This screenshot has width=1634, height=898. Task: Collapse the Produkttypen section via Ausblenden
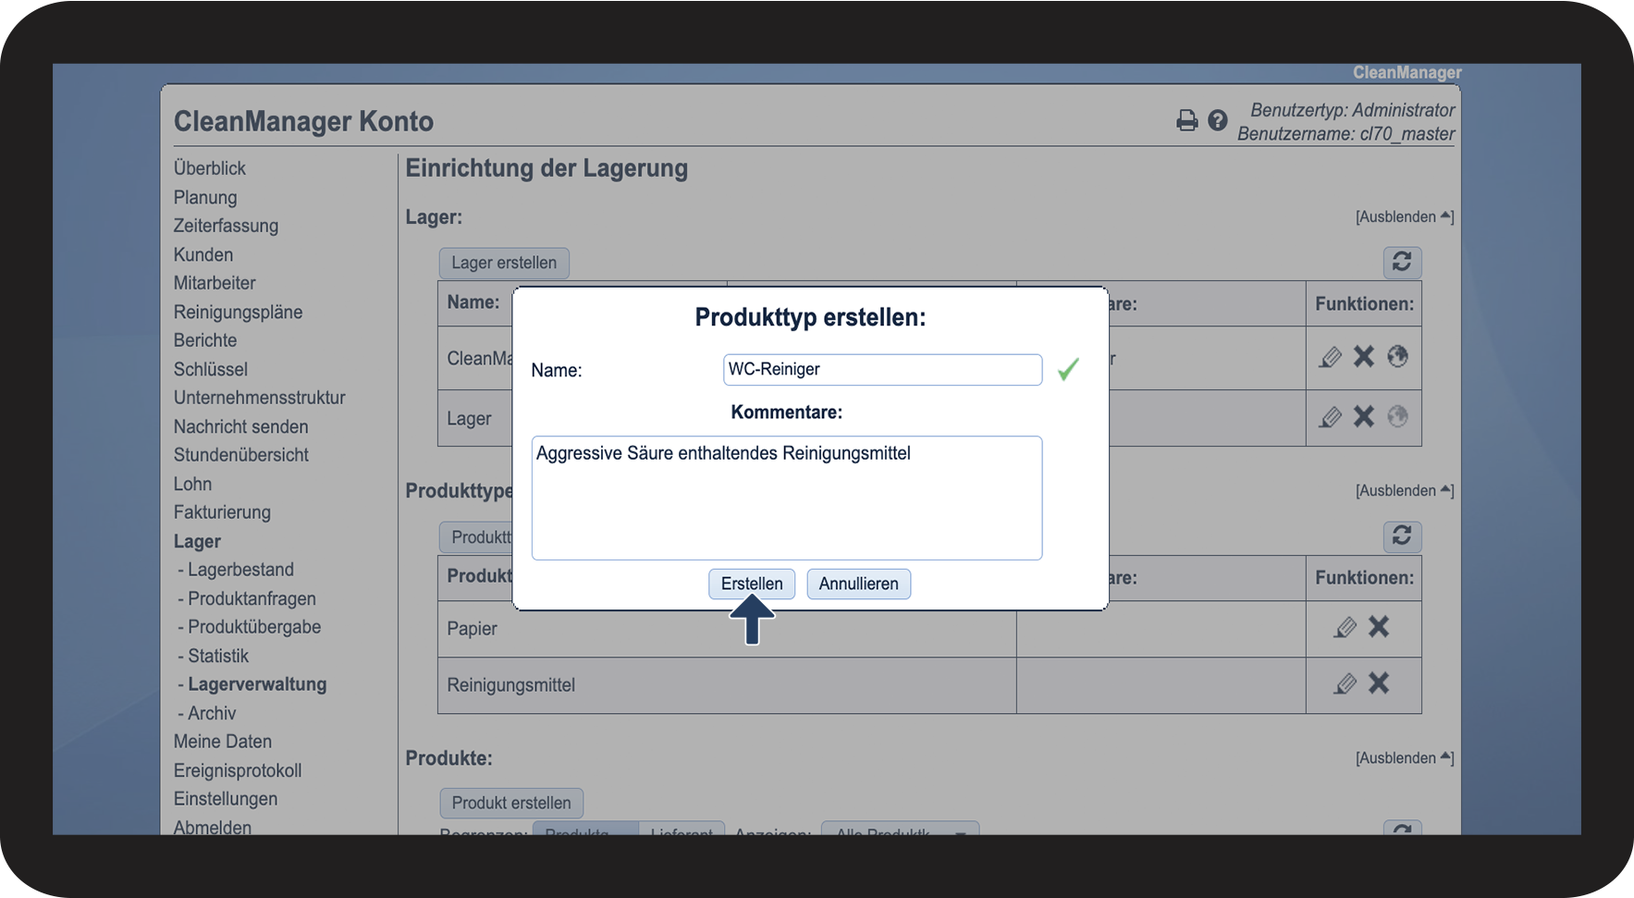tap(1405, 490)
